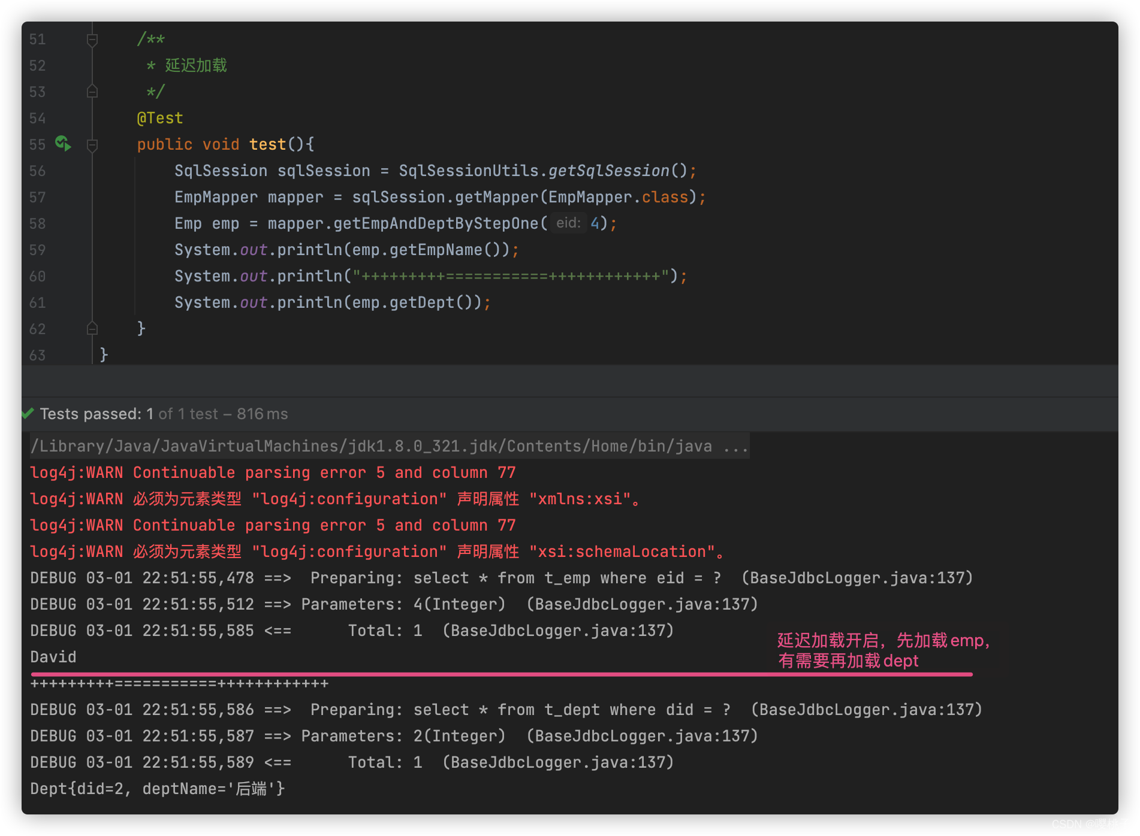1140x836 pixels.
Task: Open BaseJdbcLogger.java:137 link on 22:51:55,585 Total line
Action: pos(558,631)
